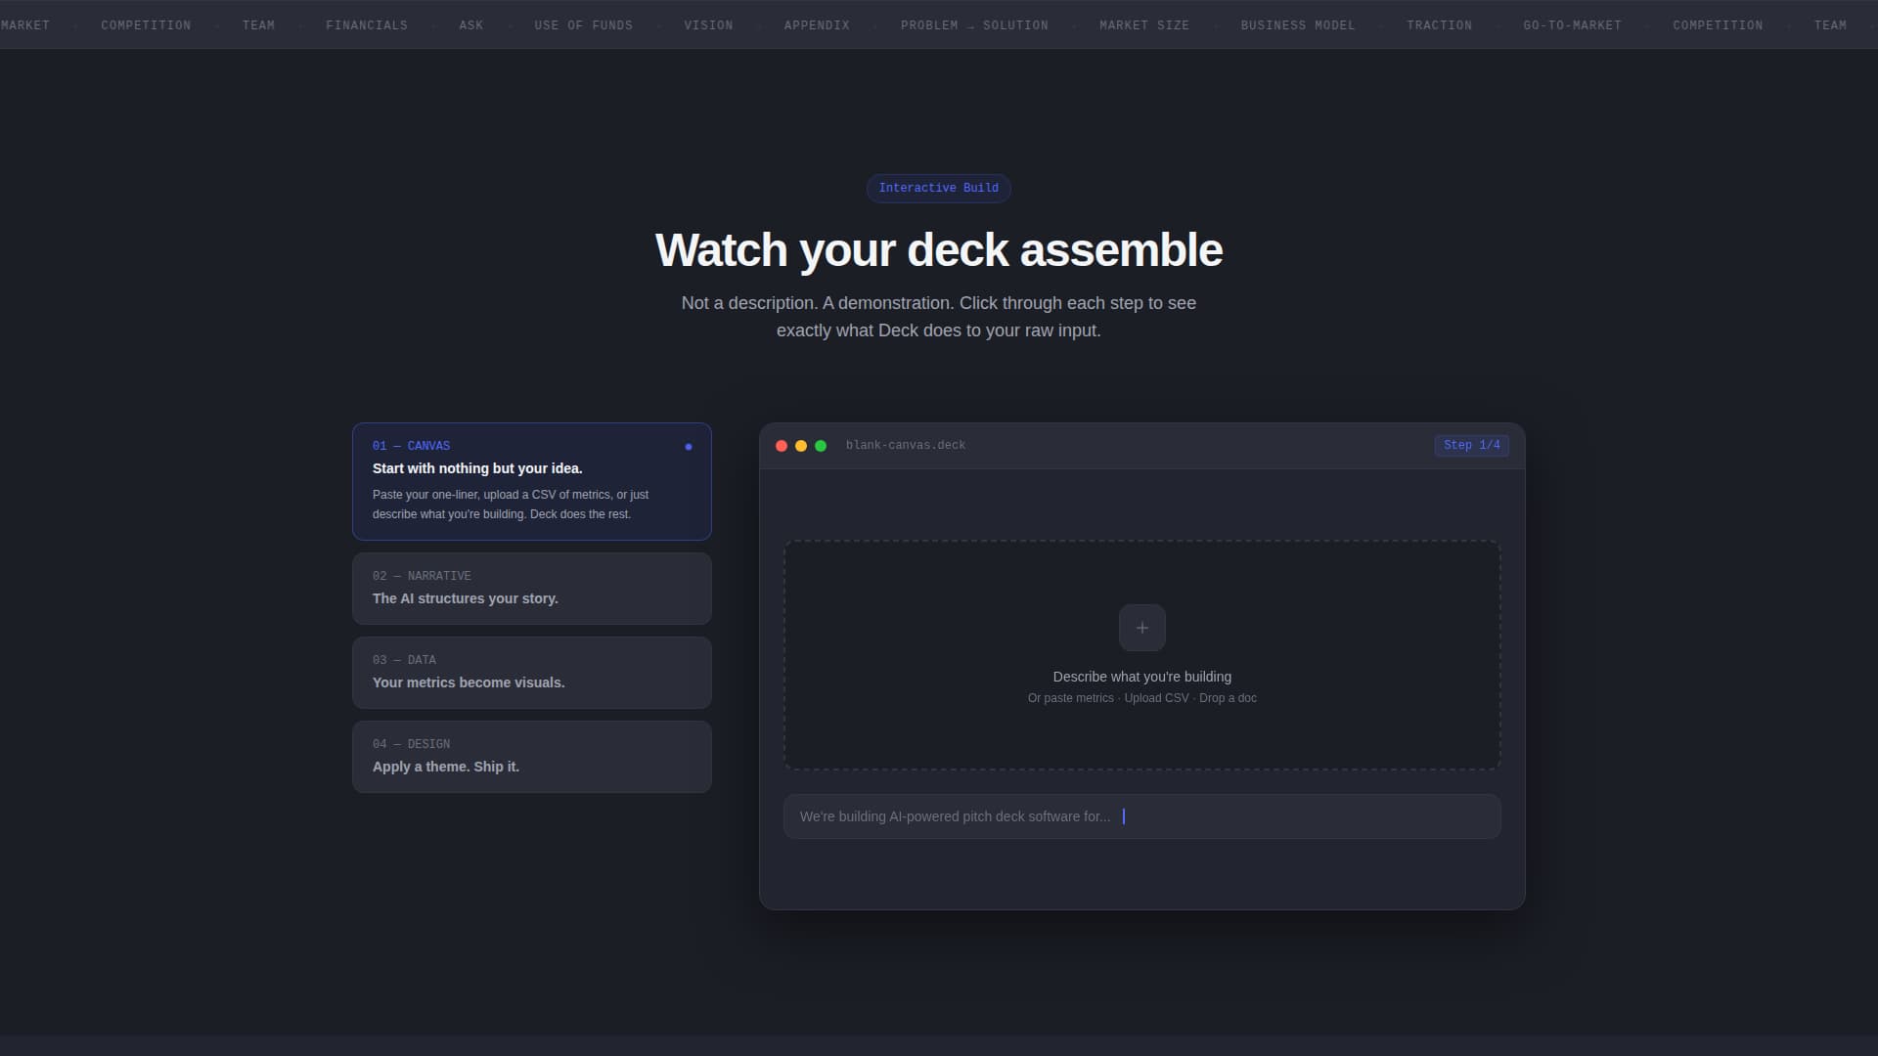Open the 03 — Data step card
Image resolution: width=1878 pixels, height=1056 pixels.
point(532,673)
